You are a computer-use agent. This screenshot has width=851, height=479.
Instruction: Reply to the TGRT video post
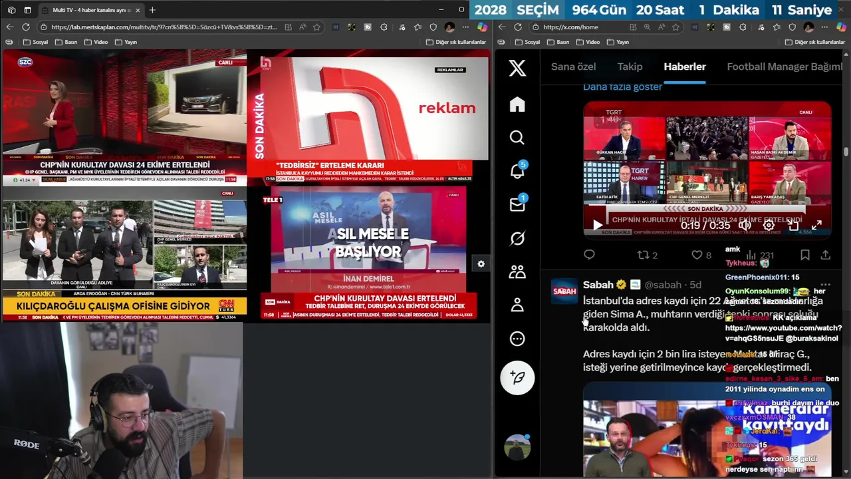tap(589, 255)
